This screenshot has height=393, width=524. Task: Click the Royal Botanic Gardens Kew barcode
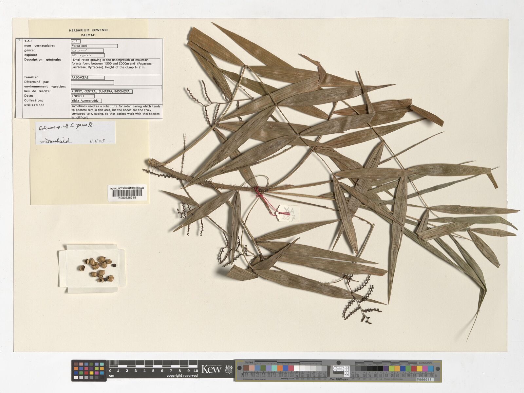(127, 194)
